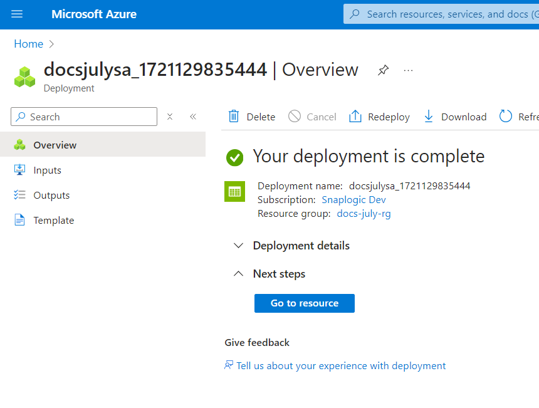Expand the Deployment details section
This screenshot has width=539, height=408.
pos(238,246)
